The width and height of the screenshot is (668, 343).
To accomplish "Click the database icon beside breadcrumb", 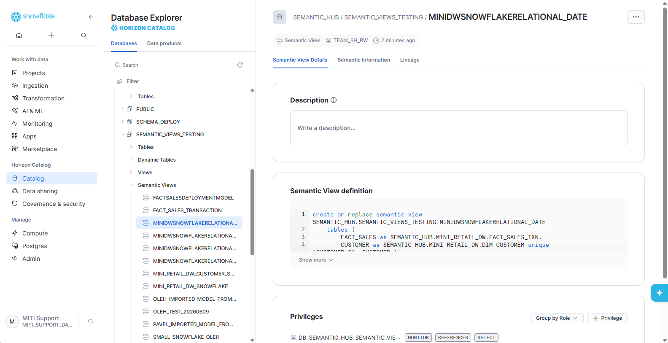I will click(280, 17).
